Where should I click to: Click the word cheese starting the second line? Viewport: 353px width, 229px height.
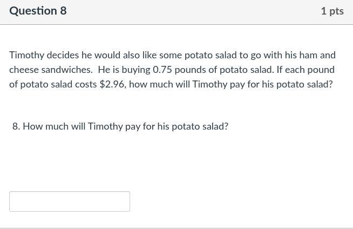pos(24,70)
